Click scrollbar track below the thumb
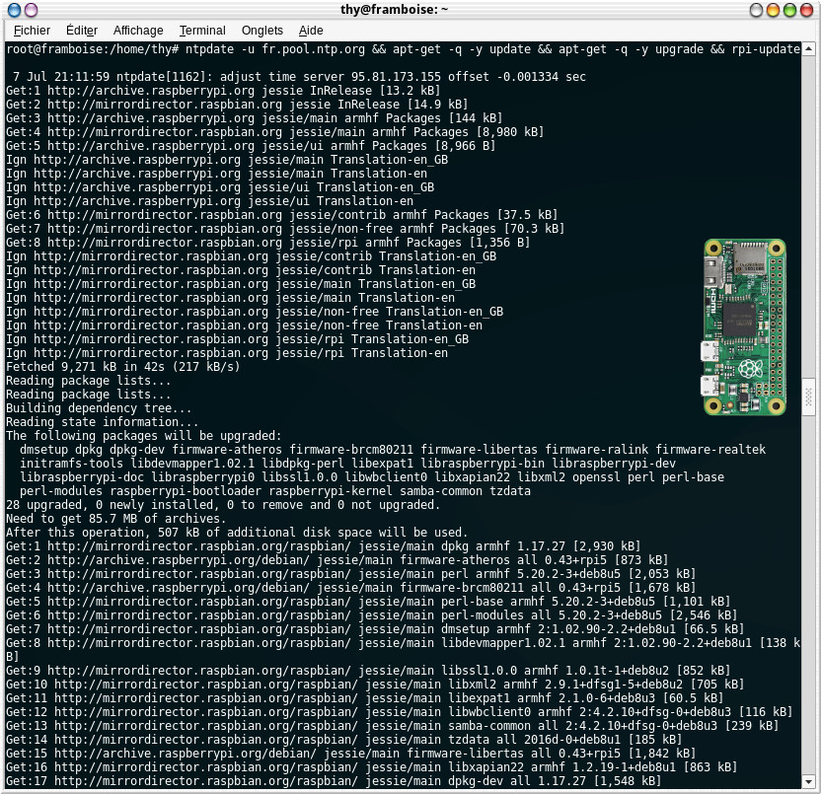Image resolution: width=821 pixels, height=794 pixels. click(x=810, y=592)
